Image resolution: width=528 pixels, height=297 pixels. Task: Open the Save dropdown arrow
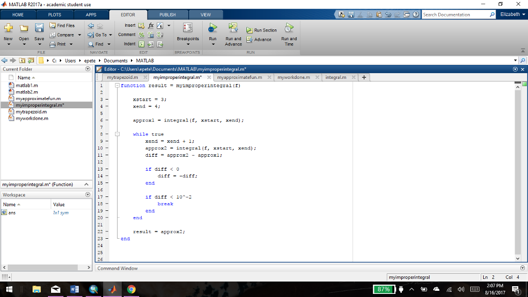[x=39, y=44]
